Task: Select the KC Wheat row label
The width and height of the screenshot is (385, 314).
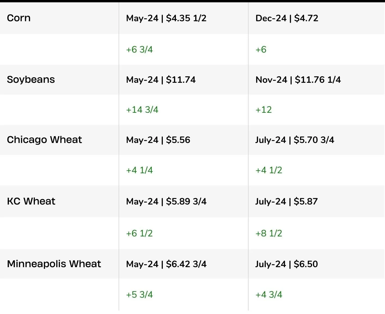Action: (x=31, y=201)
